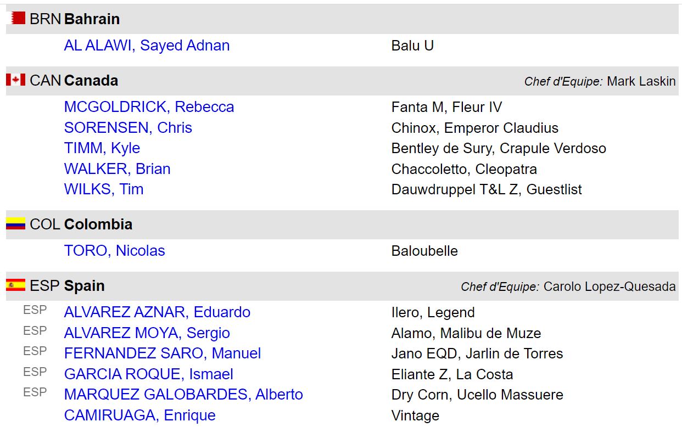Open MCGOLDRICK, Rebecca rider profile
The height and width of the screenshot is (427, 682).
(x=149, y=107)
